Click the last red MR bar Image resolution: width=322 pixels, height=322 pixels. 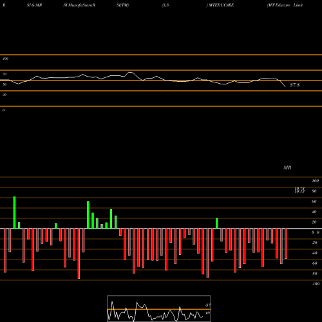pos(286,243)
